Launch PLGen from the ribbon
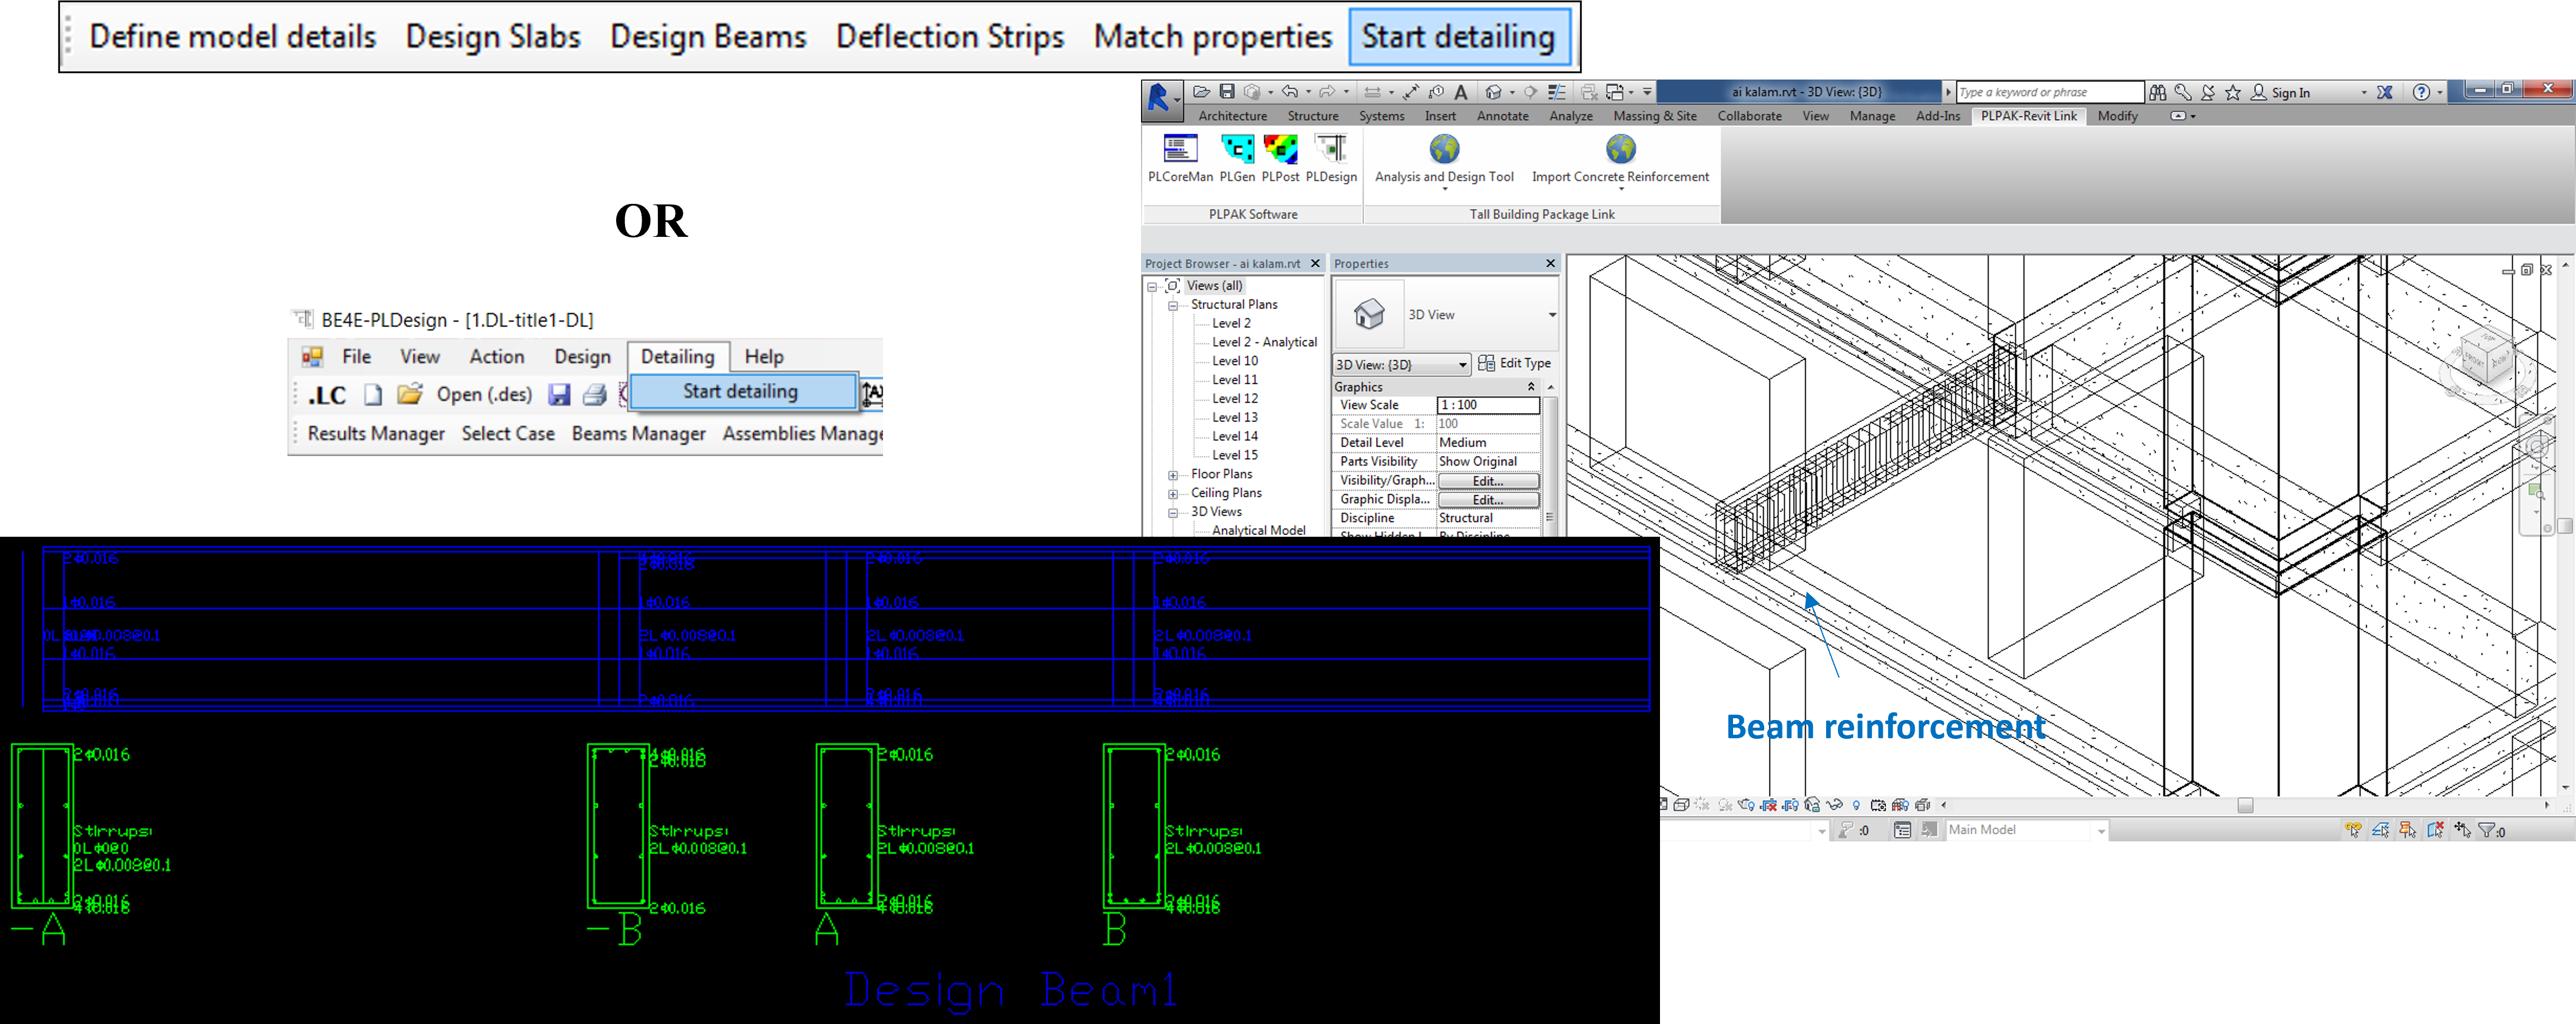Image resolution: width=2576 pixels, height=1024 pixels. point(1237,159)
